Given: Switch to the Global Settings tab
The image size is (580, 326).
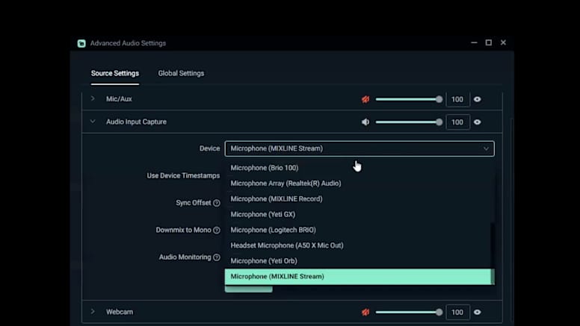Looking at the screenshot, I should click(x=181, y=73).
